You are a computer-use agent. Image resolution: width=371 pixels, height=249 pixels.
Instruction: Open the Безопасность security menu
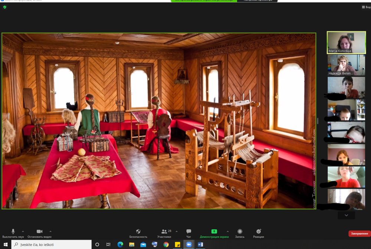point(138,233)
